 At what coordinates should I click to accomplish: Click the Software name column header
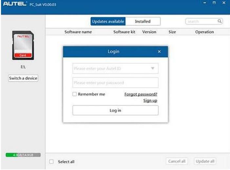point(78,32)
